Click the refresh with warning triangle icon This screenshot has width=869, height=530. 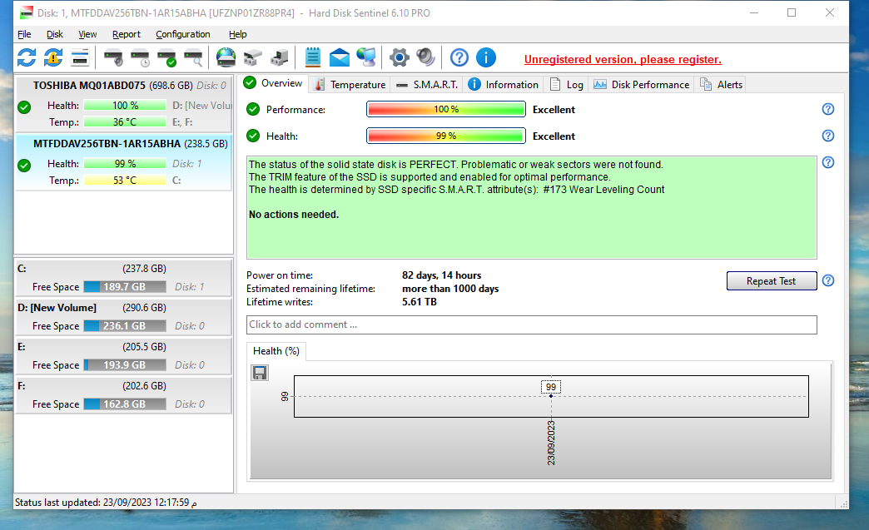[x=53, y=57]
